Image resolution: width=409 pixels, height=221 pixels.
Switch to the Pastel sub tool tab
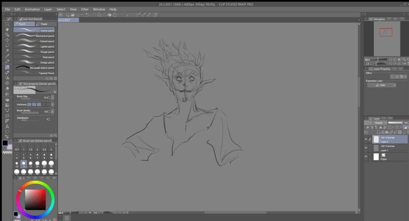(46, 24)
